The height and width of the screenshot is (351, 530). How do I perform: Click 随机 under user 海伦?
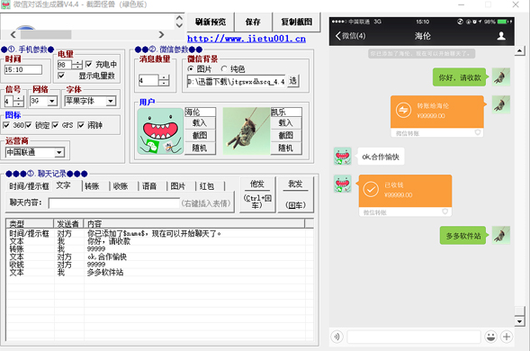click(x=200, y=148)
